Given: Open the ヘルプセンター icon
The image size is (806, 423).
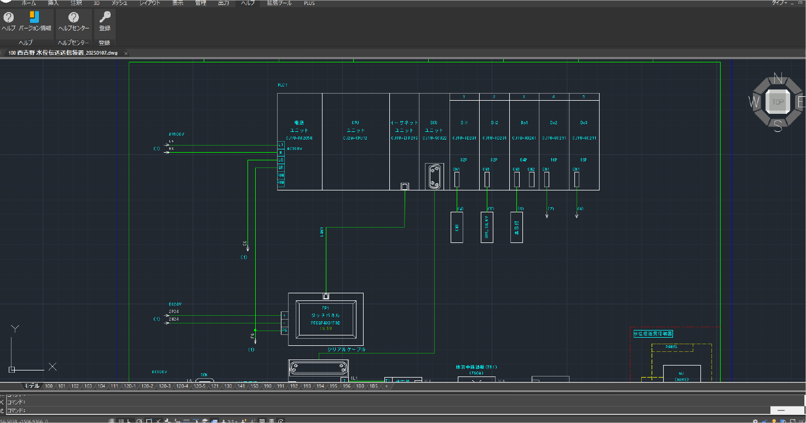Looking at the screenshot, I should pos(73,18).
